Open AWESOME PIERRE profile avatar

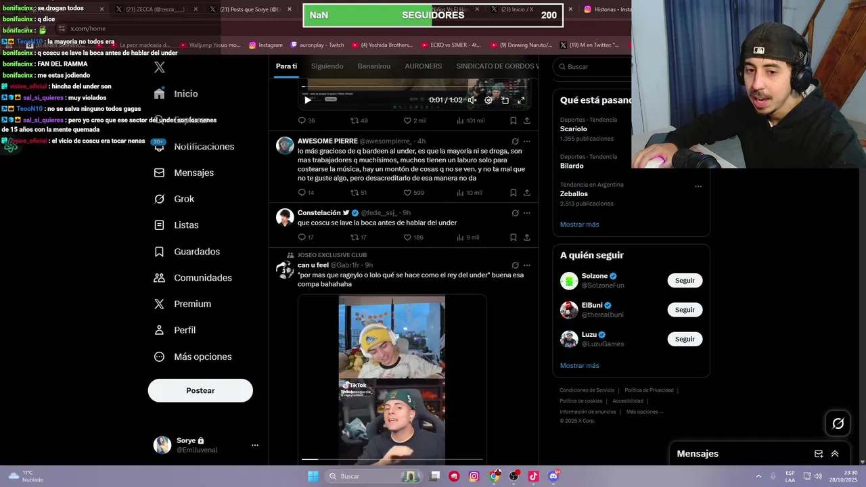click(x=285, y=145)
